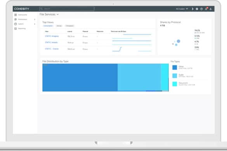Open help with the question mark icon

point(201,9)
